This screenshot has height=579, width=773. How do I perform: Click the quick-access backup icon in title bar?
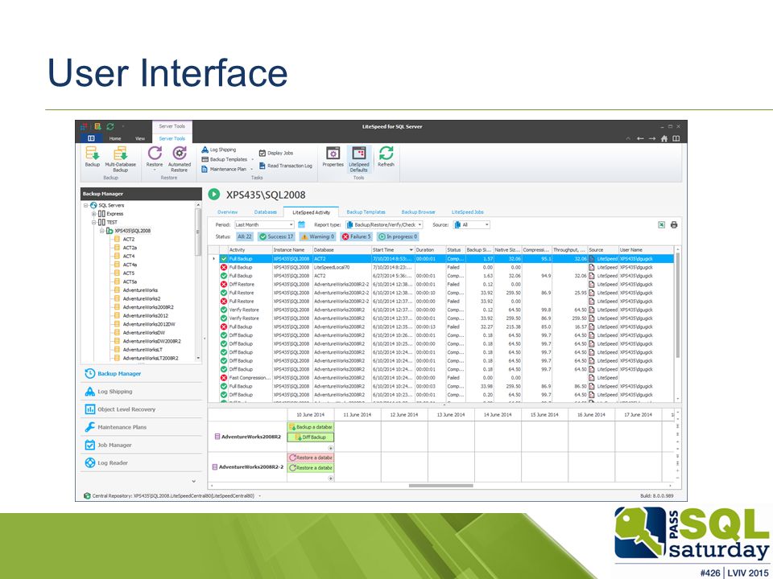[97, 126]
